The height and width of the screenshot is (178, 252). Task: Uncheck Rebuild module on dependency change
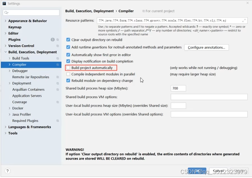click(x=68, y=80)
